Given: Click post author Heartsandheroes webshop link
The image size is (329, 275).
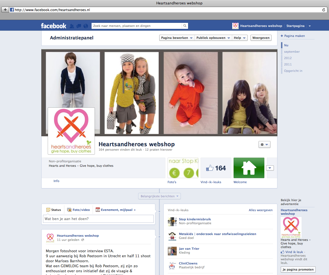Looking at the screenshot, I should tap(78, 236).
